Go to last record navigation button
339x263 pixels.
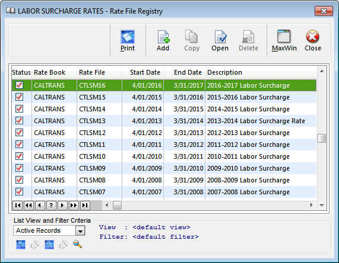(85, 205)
